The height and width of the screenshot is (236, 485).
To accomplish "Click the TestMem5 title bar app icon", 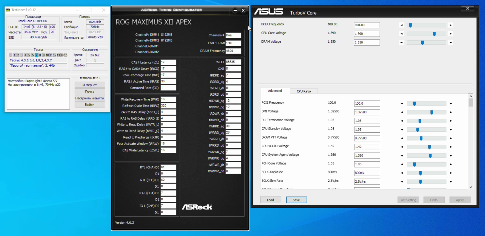I will [8, 10].
